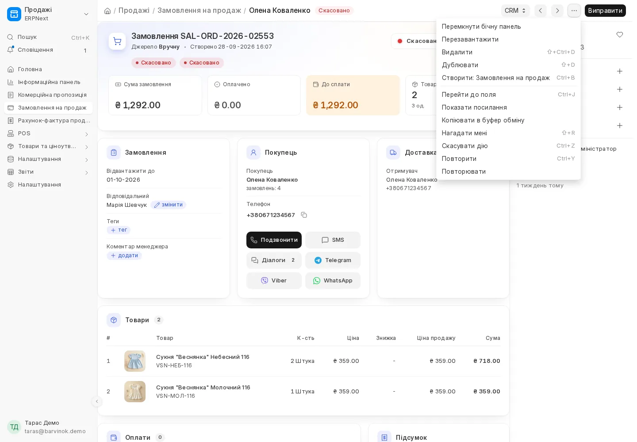The width and height of the screenshot is (637, 442).
Task: Open the CRM workspace switcher
Action: click(x=515, y=11)
